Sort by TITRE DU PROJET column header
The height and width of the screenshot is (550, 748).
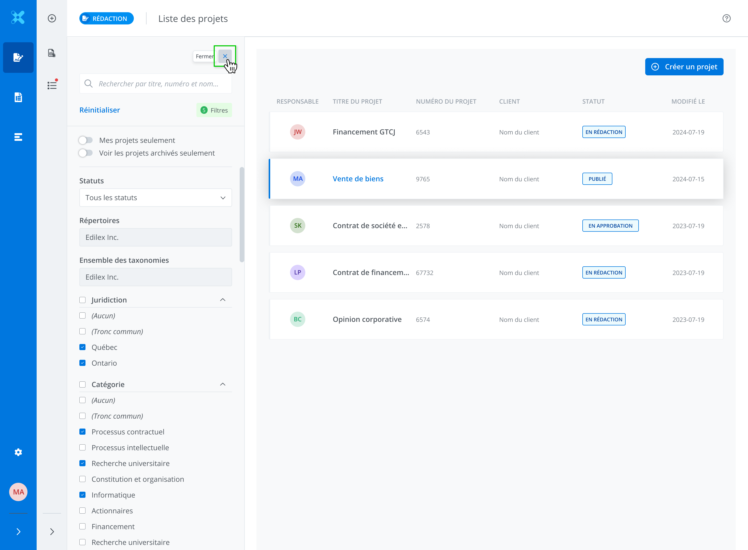(x=357, y=102)
